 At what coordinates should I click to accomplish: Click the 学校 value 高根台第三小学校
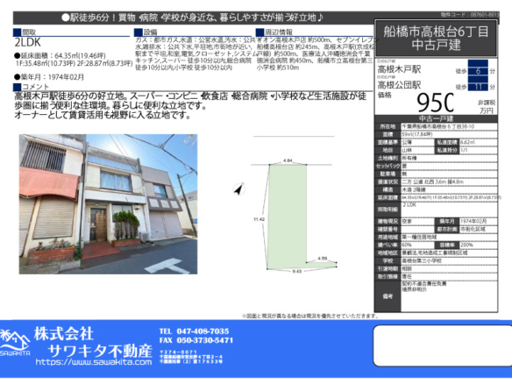422,261
